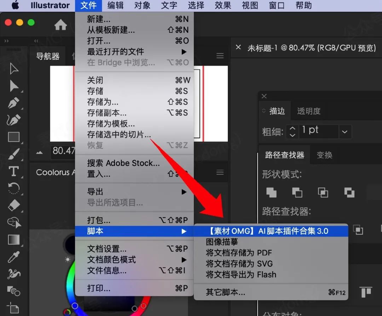Switch to the 透明度 (Transparency) tab
This screenshot has width=382, height=316.
(x=308, y=111)
